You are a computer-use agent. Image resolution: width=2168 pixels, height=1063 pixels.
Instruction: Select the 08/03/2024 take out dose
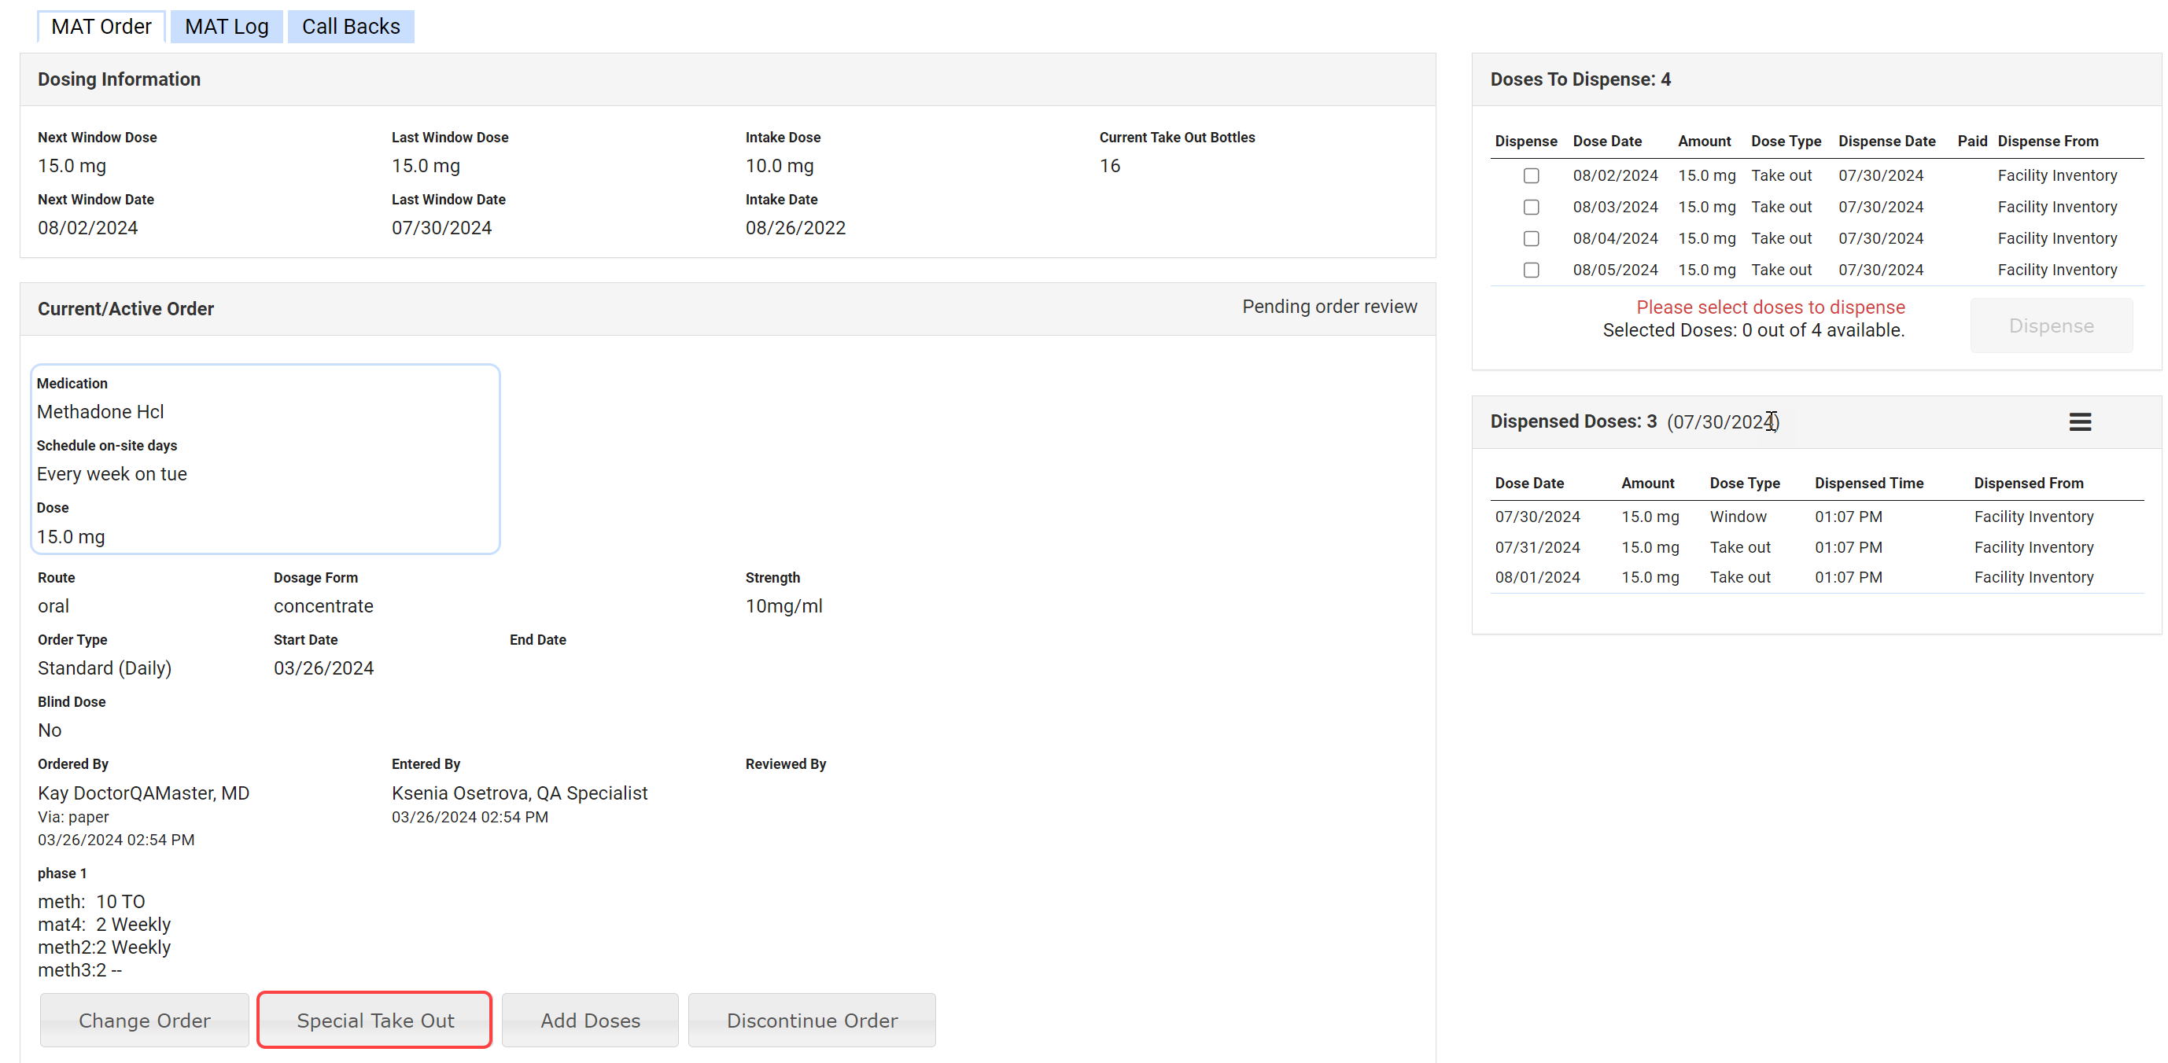tap(1531, 207)
